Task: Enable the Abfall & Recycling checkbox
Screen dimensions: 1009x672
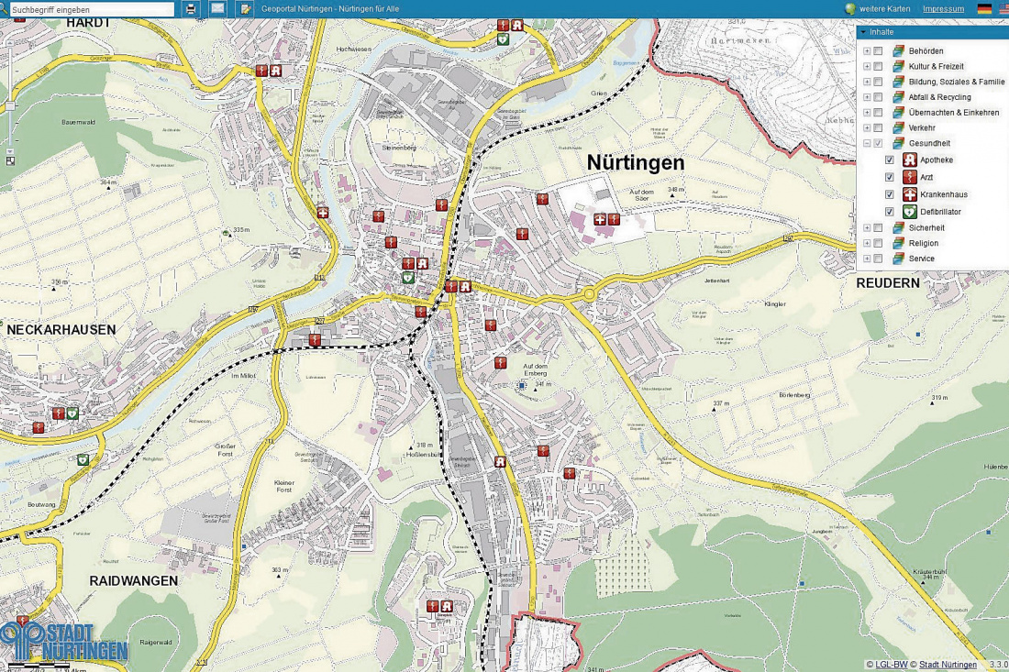Action: point(879,97)
